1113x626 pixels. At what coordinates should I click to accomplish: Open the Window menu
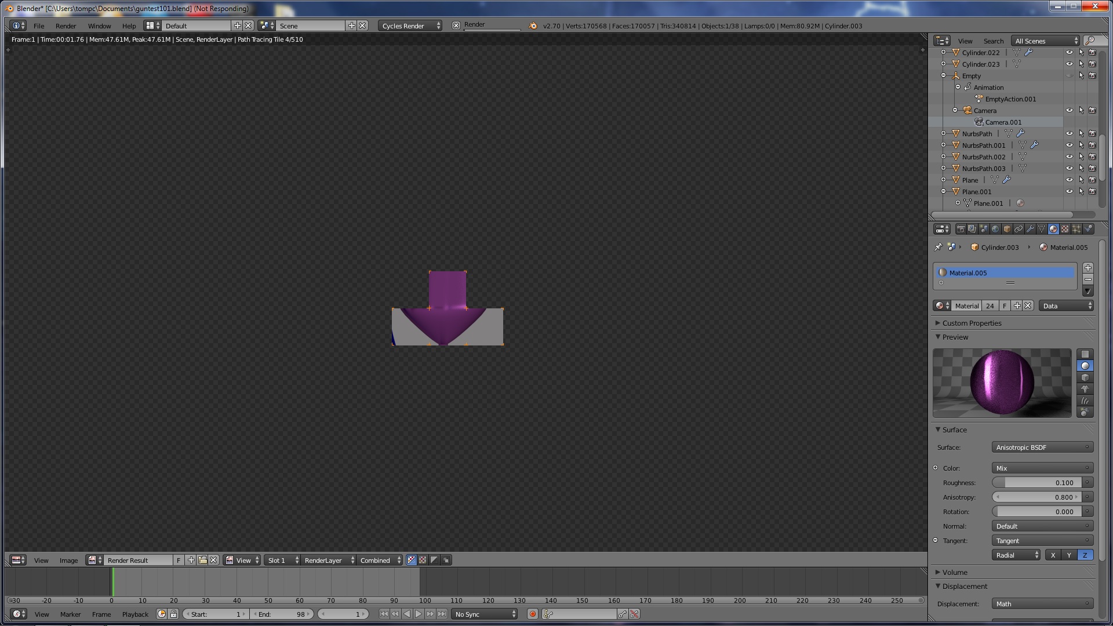click(x=99, y=26)
